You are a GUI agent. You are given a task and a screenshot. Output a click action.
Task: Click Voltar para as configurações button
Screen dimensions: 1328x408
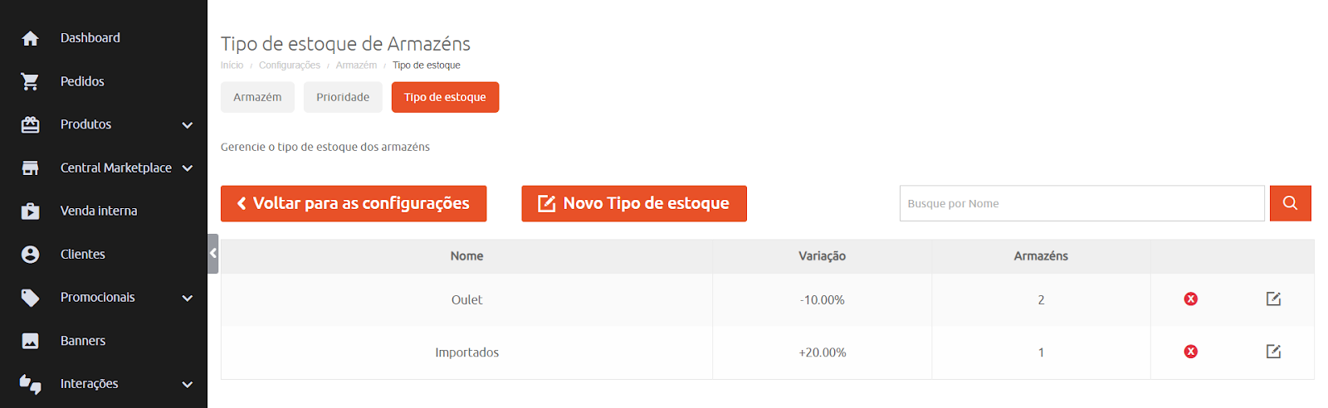pos(354,203)
